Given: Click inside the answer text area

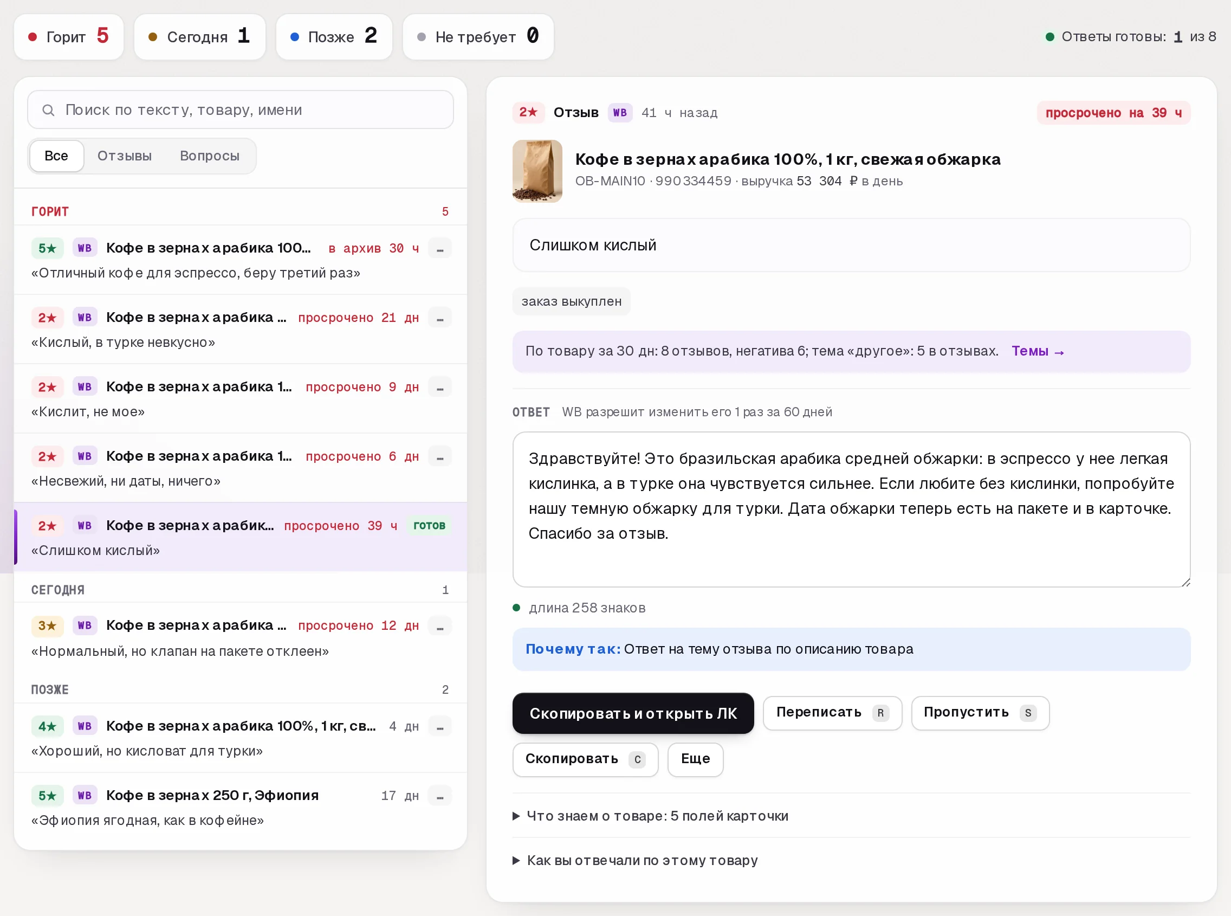Looking at the screenshot, I should point(851,509).
